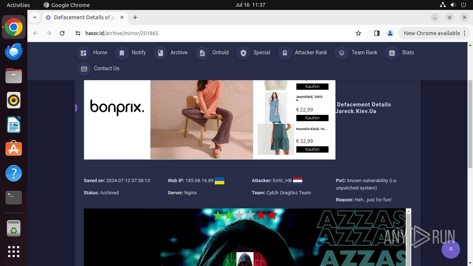Launch LibreOffice Writer from dock

tap(14, 125)
